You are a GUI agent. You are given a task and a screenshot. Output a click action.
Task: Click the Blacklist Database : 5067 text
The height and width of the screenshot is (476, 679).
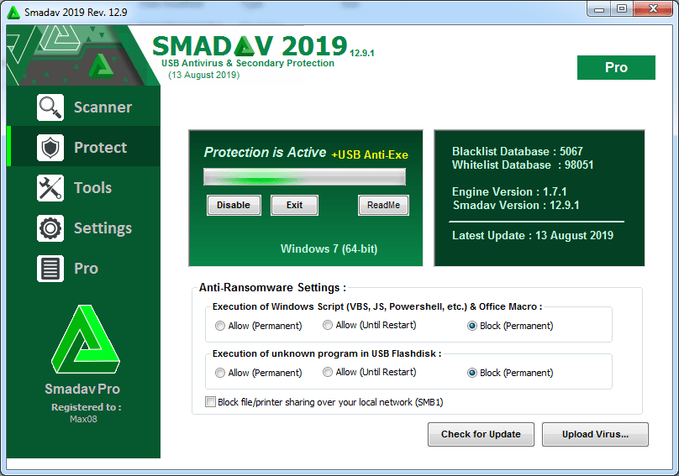[518, 151]
